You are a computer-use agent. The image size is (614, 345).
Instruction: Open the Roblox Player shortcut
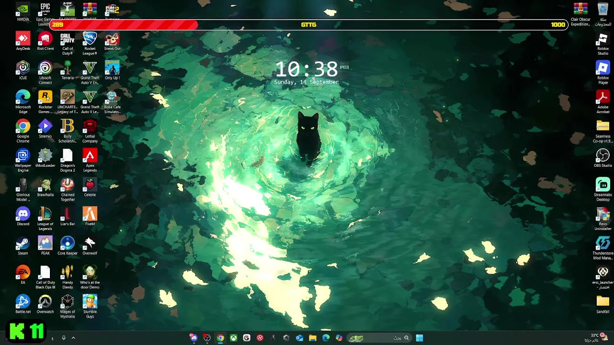[603, 73]
